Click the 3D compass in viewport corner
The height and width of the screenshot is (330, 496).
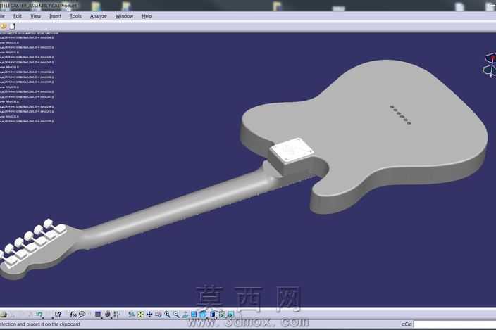490,65
